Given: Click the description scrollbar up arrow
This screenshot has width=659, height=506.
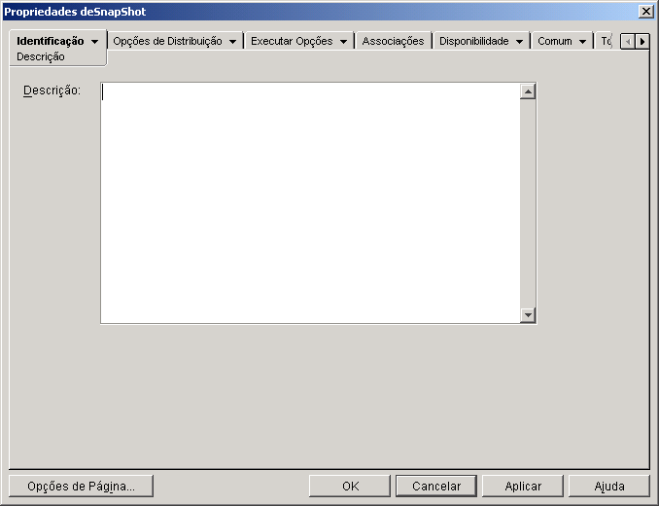Looking at the screenshot, I should 528,91.
